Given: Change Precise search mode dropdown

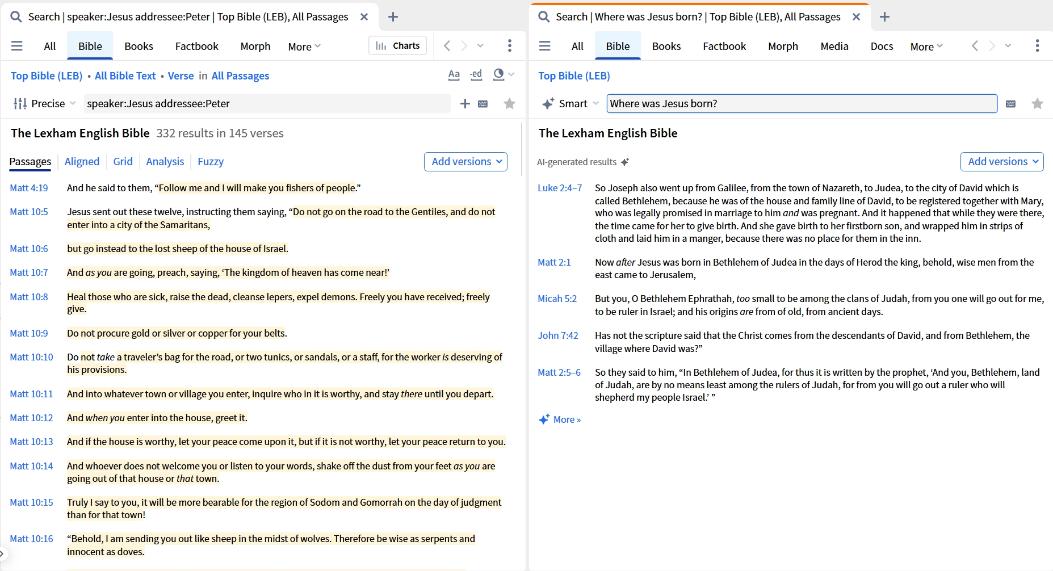Looking at the screenshot, I should 45,104.
